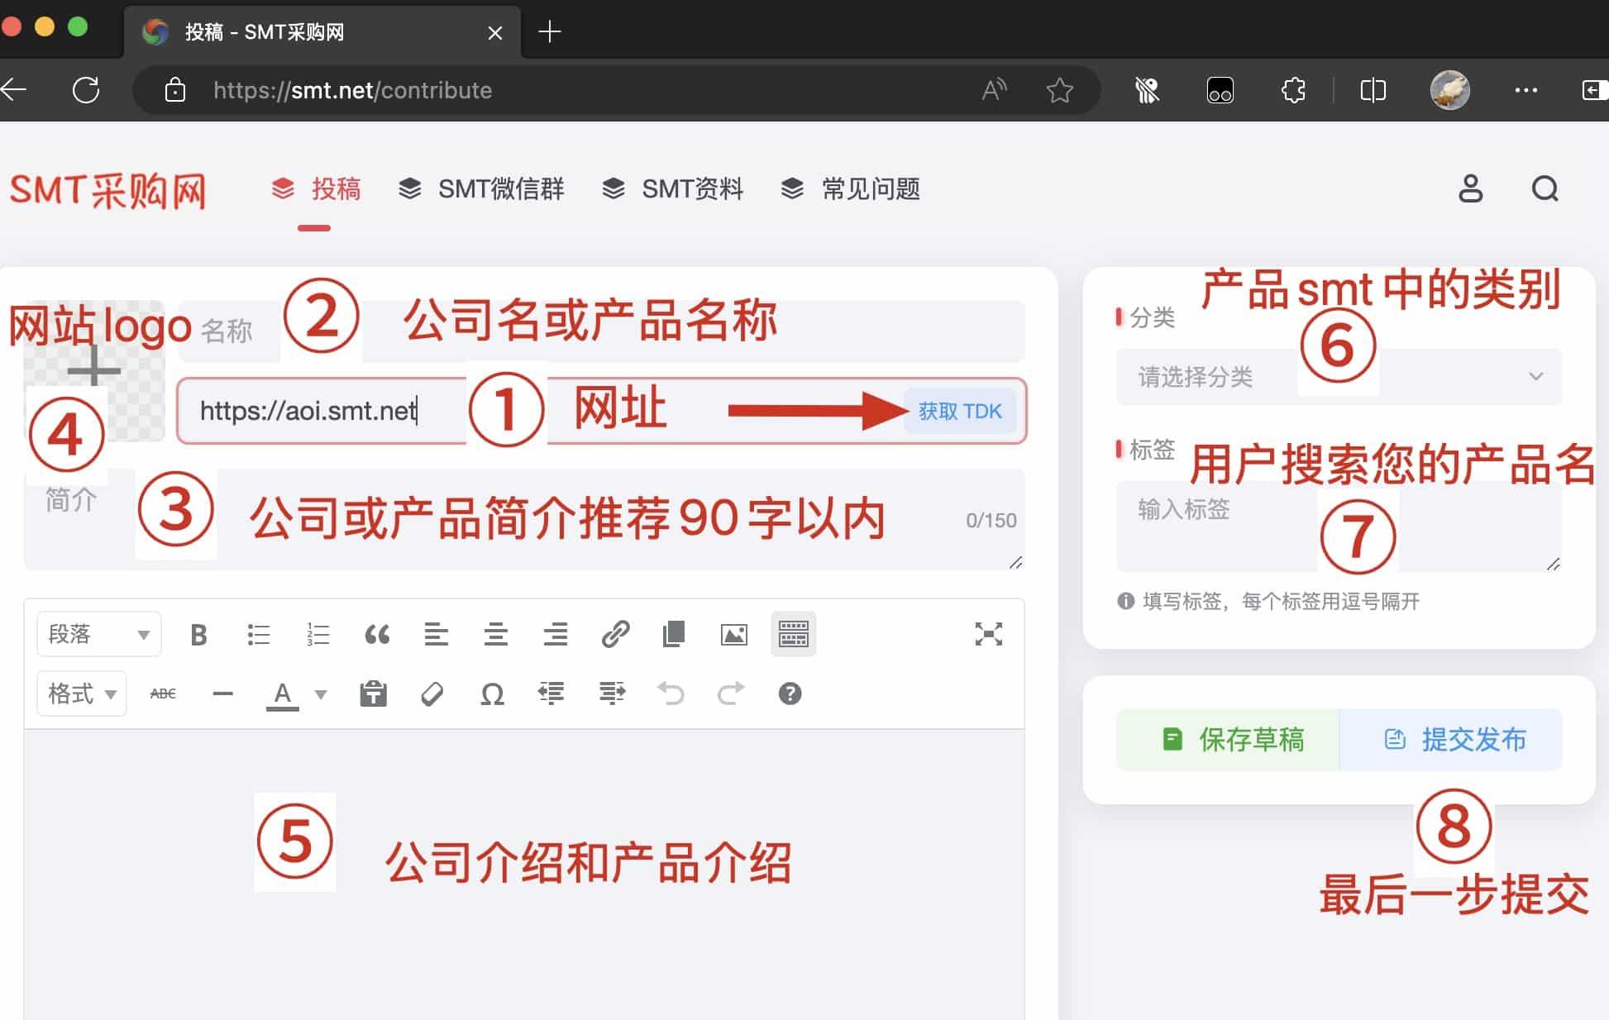Insert an image into the editor
1609x1020 pixels.
(734, 635)
